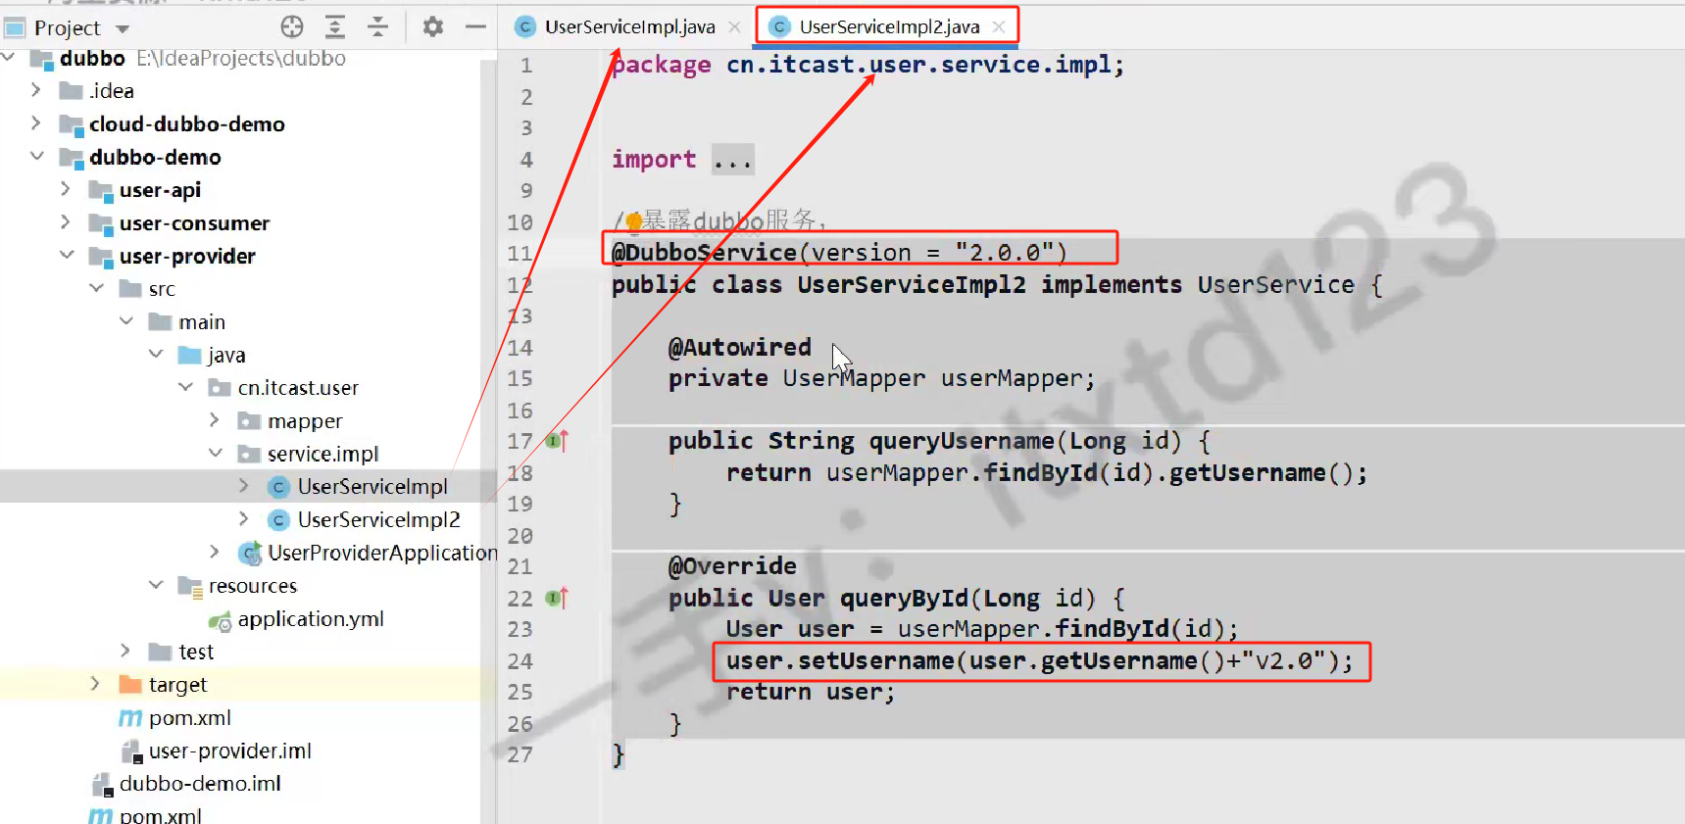Click implements gutter icon at line 17
The width and height of the screenshot is (1685, 824).
tap(557, 441)
